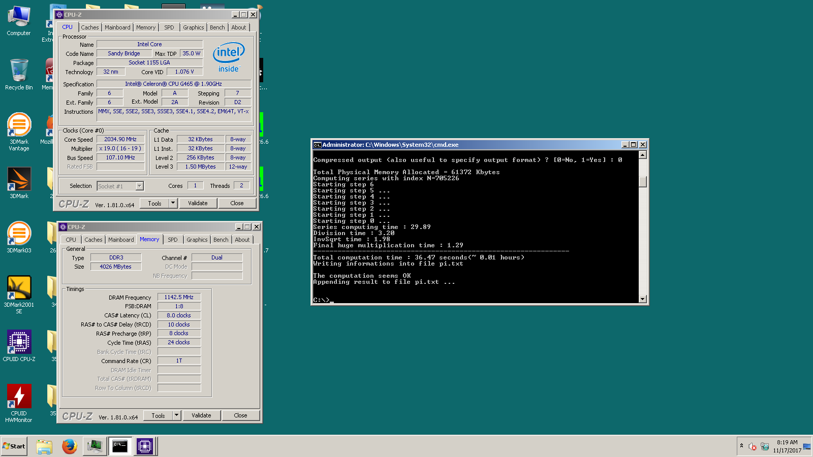Open Windows Explorer from the taskbar
This screenshot has height=457, width=813.
click(44, 446)
